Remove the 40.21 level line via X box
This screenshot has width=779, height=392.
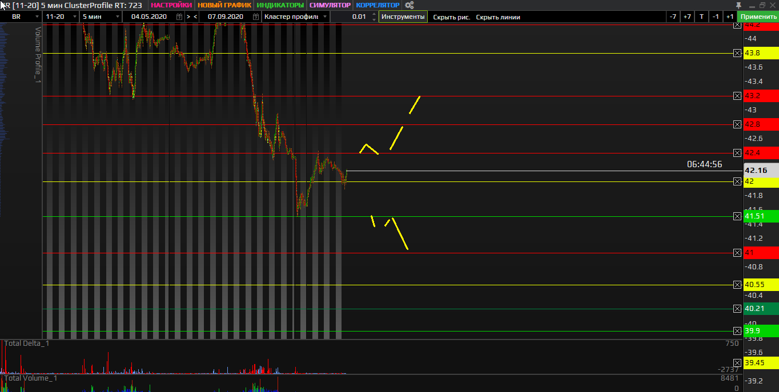click(x=737, y=309)
